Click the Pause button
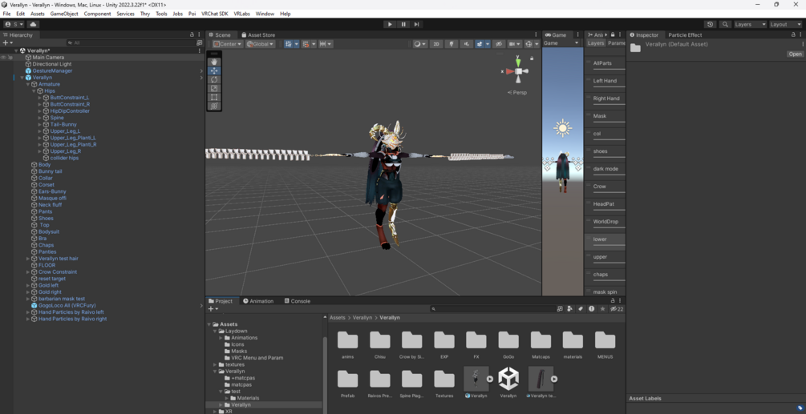 pos(403,24)
